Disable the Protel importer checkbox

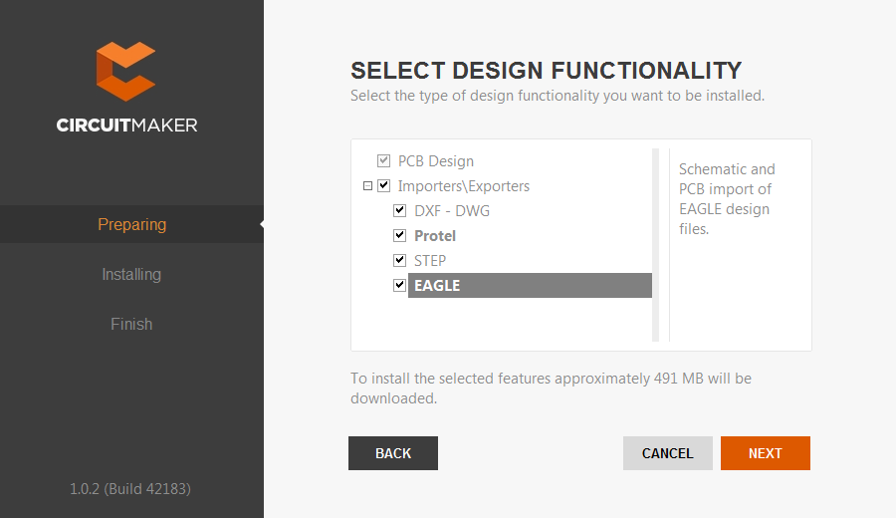pyautogui.click(x=399, y=235)
